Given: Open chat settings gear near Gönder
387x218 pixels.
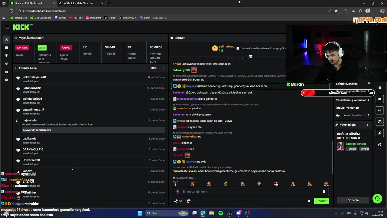Looking at the screenshot, I should click(x=309, y=201).
